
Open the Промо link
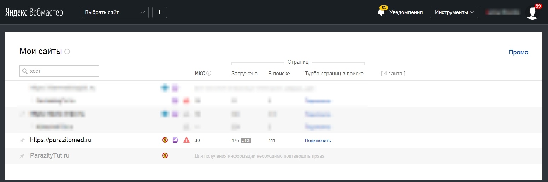tap(518, 52)
